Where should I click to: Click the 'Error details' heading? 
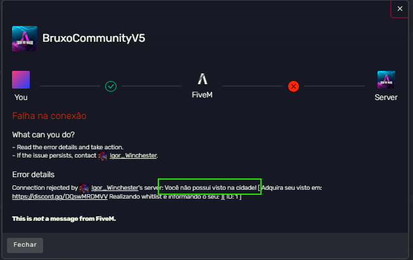(x=33, y=175)
